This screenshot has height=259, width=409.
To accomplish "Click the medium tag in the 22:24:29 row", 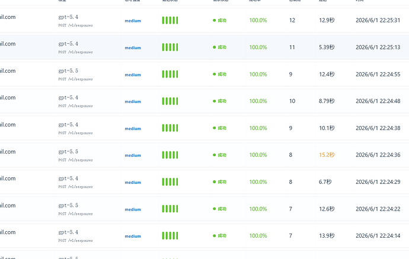I will pos(133,183).
